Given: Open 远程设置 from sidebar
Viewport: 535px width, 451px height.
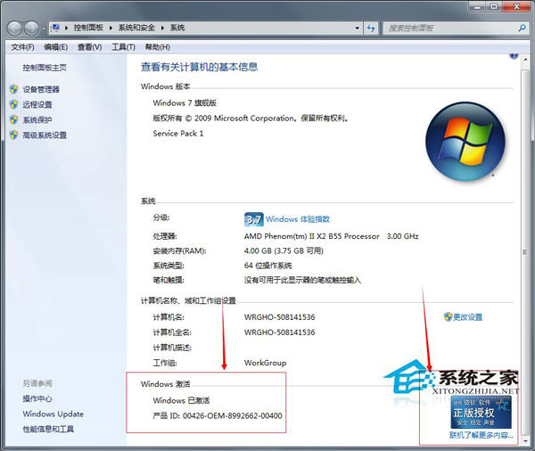Looking at the screenshot, I should [x=37, y=104].
